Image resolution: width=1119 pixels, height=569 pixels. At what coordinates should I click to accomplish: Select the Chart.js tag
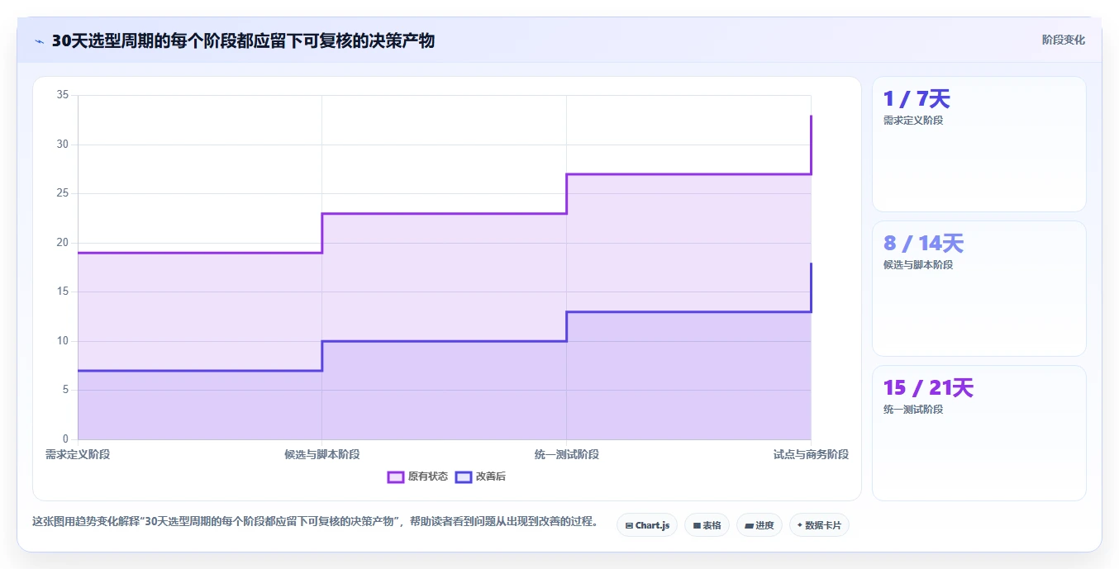(647, 525)
